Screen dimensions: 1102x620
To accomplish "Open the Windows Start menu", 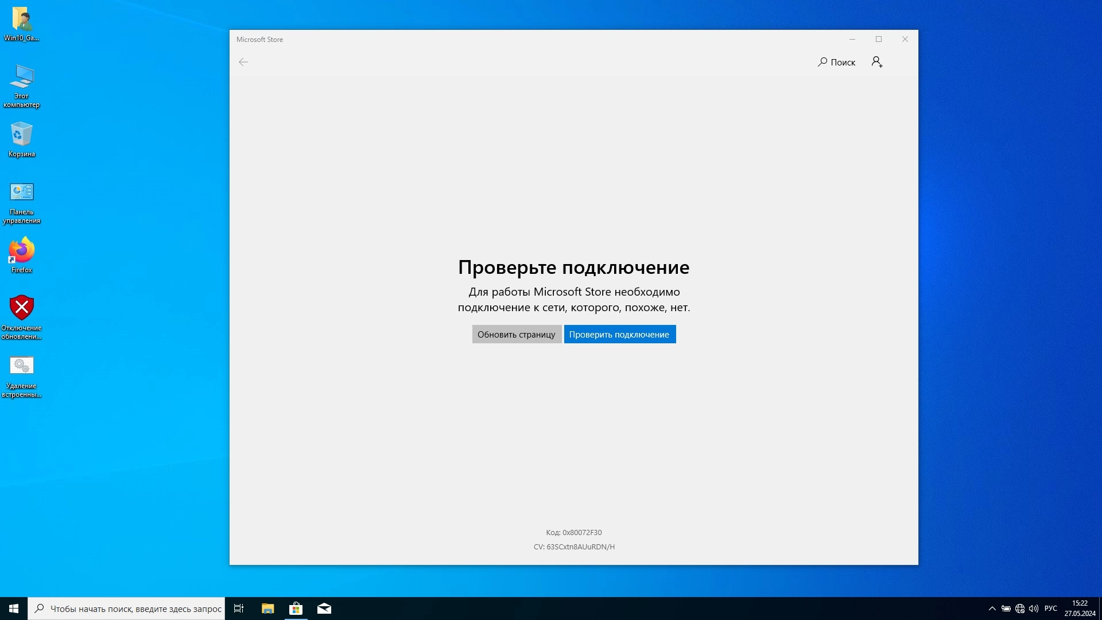I will [14, 609].
